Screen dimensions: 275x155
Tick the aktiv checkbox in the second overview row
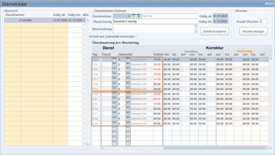pos(84,25)
